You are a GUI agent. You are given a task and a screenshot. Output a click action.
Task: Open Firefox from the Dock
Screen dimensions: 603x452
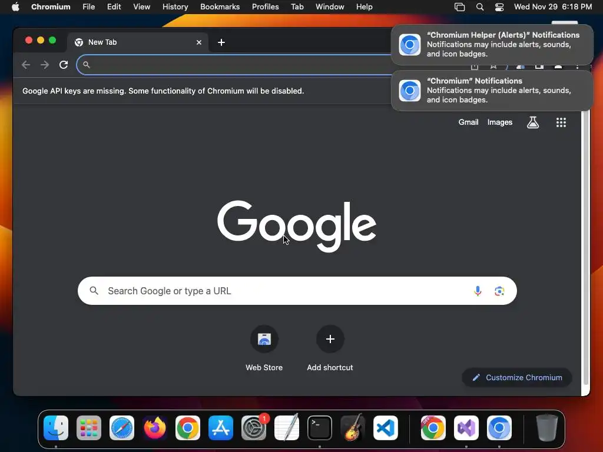(x=155, y=428)
